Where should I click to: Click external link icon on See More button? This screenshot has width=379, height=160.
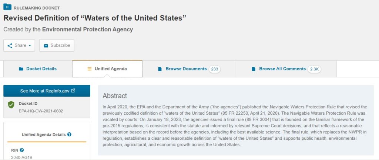click(73, 91)
